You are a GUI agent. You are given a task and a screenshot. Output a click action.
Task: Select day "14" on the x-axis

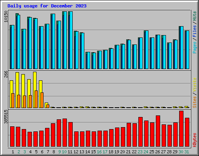coord(87,152)
